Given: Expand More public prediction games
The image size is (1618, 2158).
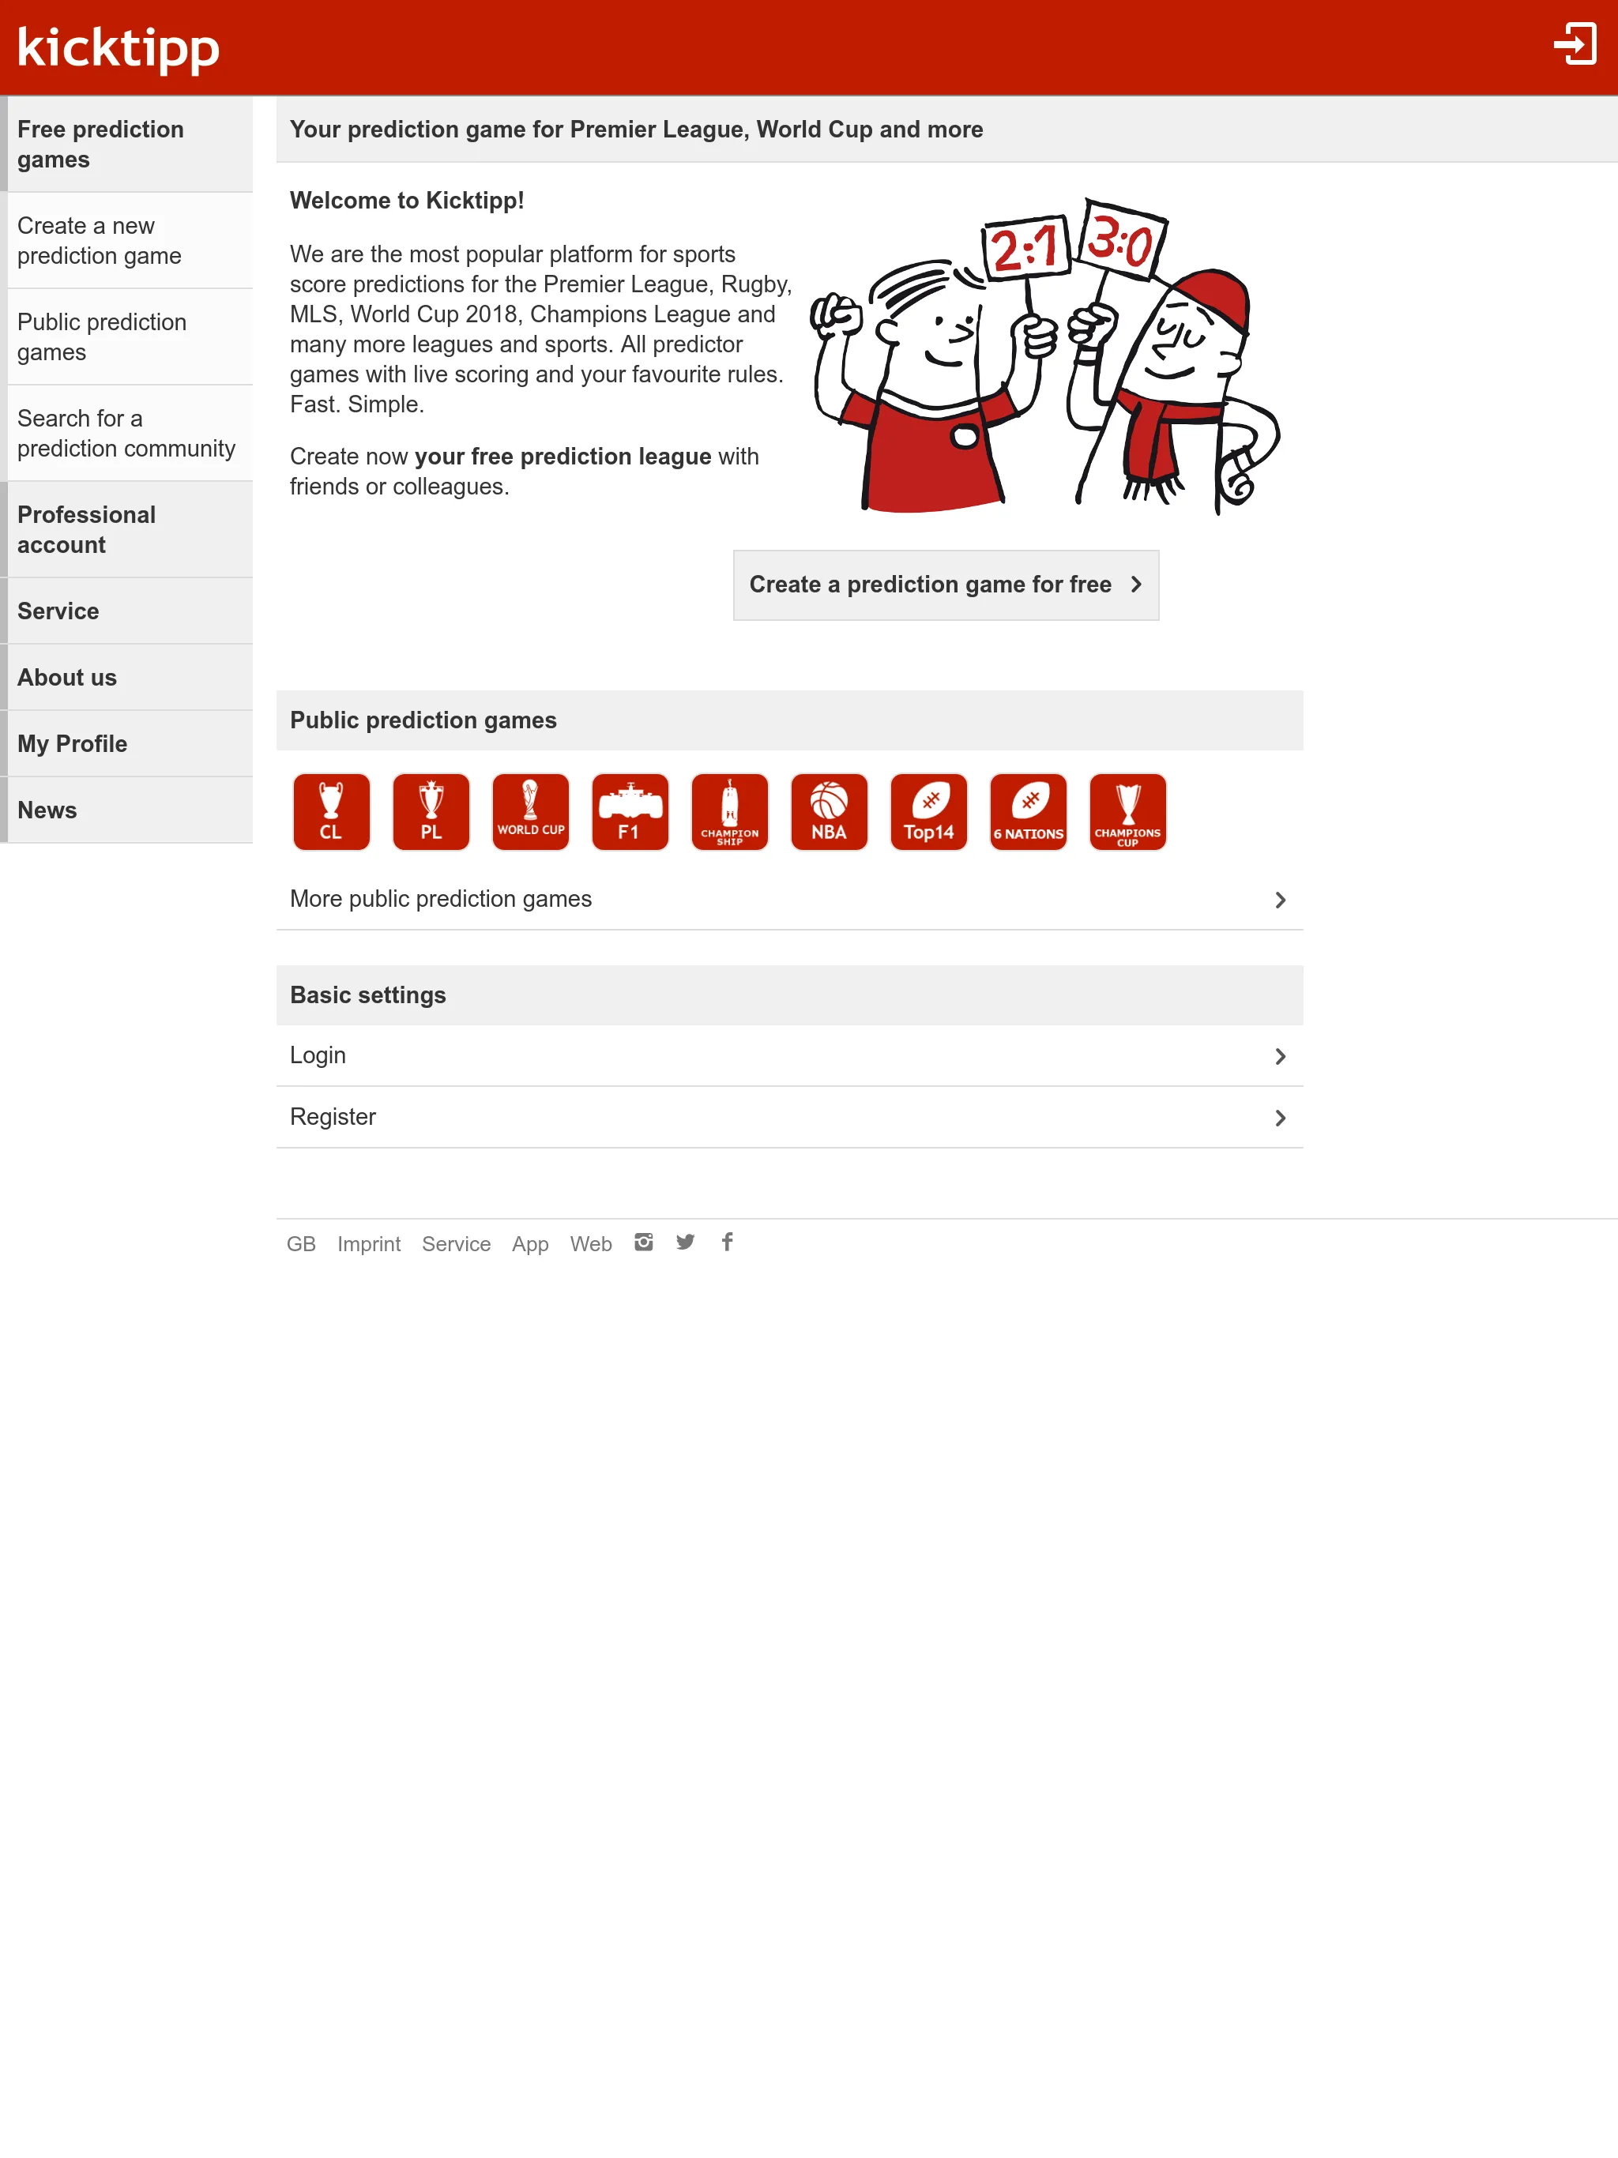Looking at the screenshot, I should point(788,899).
